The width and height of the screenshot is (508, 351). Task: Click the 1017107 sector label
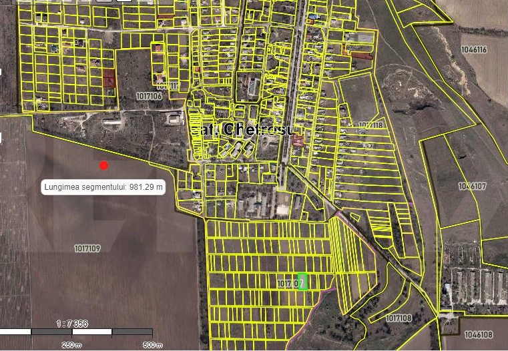point(291,284)
